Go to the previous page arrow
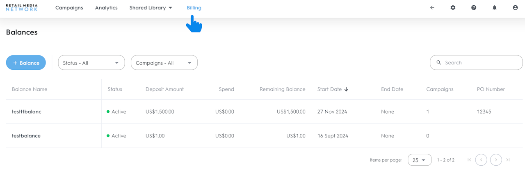This screenshot has height=178, width=525. (x=481, y=160)
